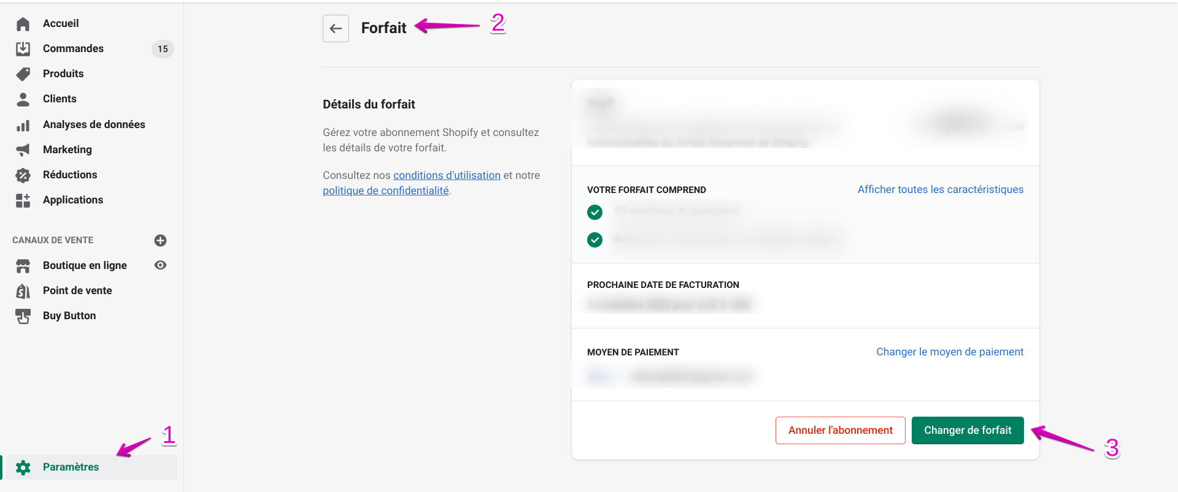Click the Point de vente bag icon
Viewport: 1178px width, 492px height.
23,291
